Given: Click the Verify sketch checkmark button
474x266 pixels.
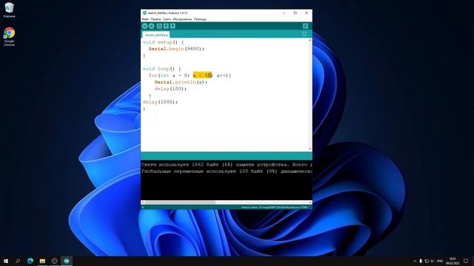Looking at the screenshot, I should coord(145,27).
